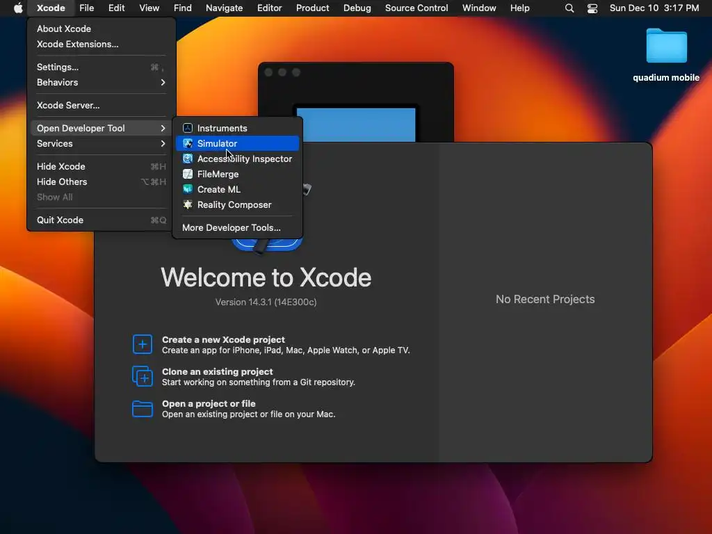Click the No Recent Projects text

[545, 299]
